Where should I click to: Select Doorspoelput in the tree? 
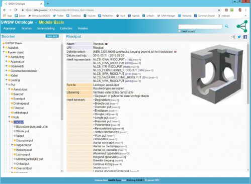25,140
